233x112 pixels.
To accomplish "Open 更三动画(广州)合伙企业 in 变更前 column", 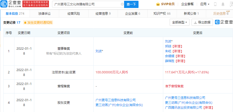I will pos(119,105).
